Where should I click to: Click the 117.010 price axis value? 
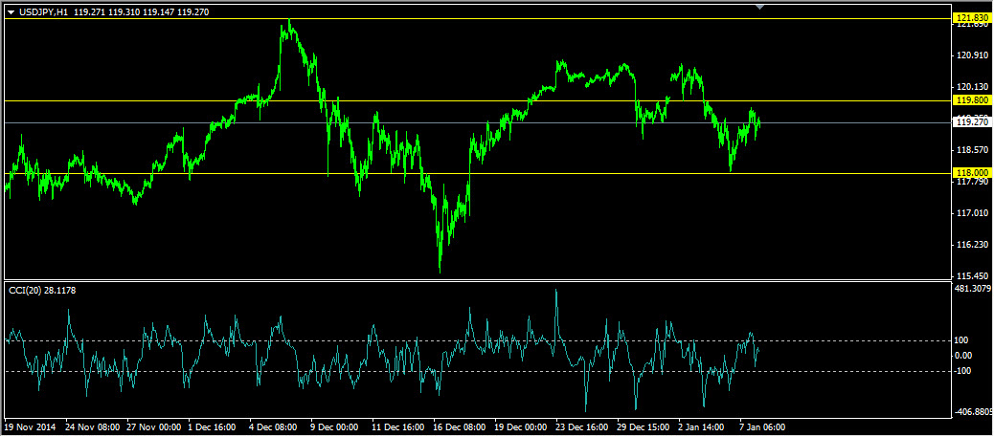click(973, 213)
